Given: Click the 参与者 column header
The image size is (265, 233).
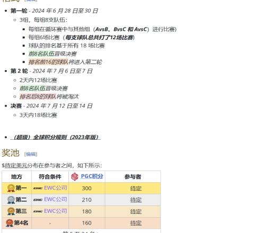Looking at the screenshot, I should [x=132, y=177].
